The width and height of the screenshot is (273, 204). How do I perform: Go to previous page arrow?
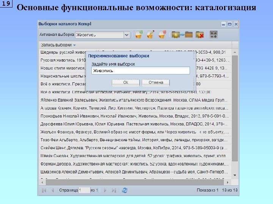[x=53, y=190]
